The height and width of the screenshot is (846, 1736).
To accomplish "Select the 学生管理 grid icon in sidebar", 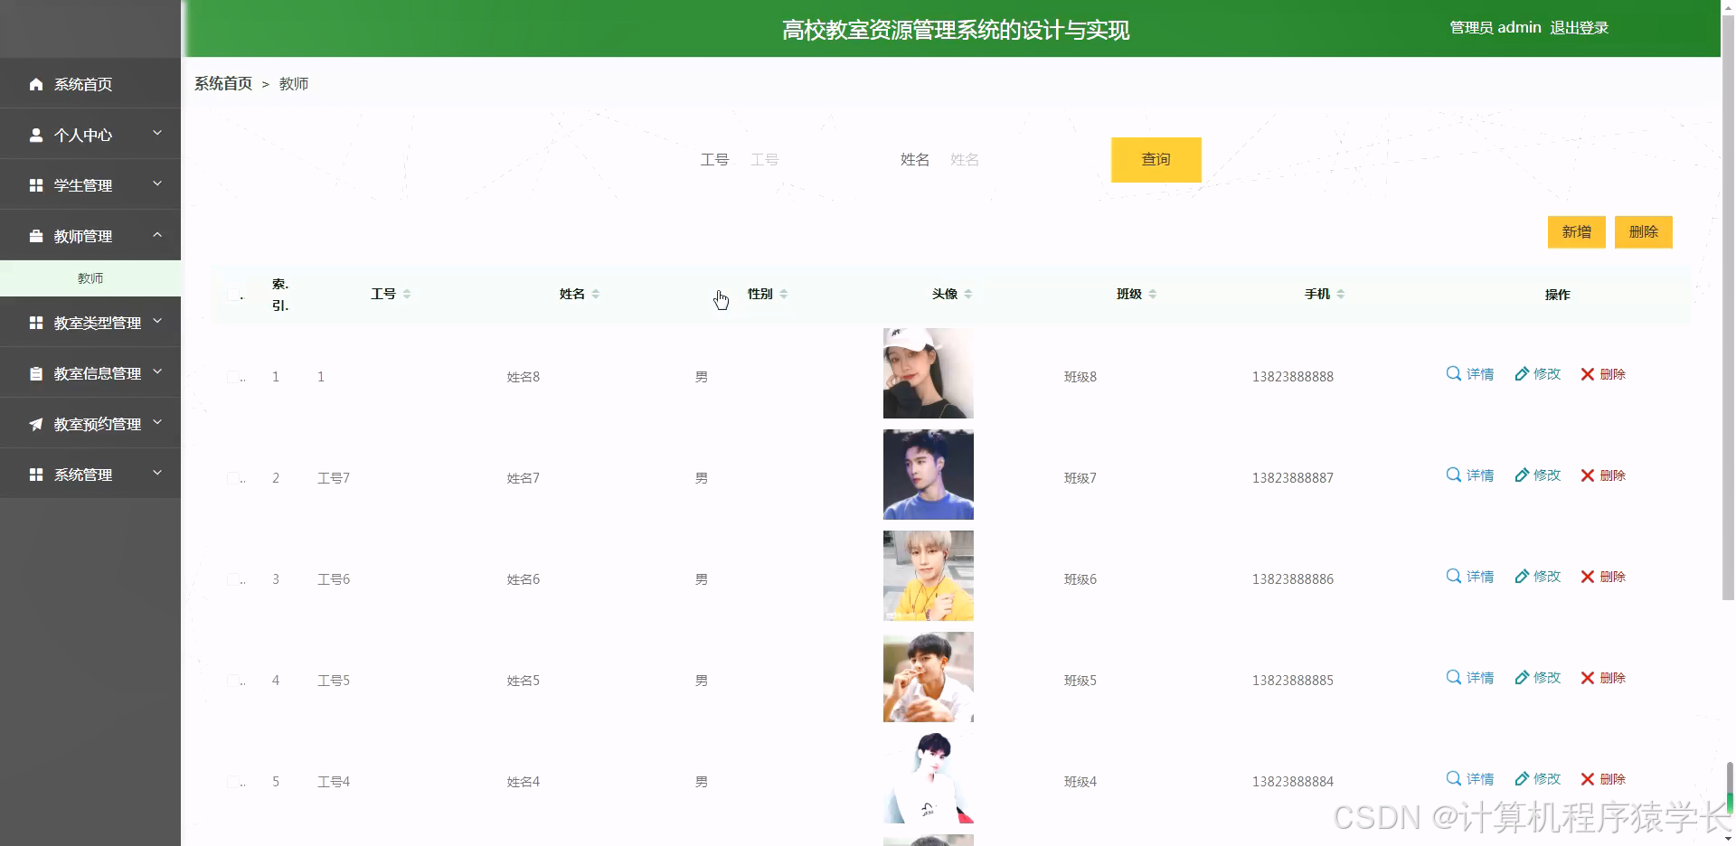I will (36, 185).
